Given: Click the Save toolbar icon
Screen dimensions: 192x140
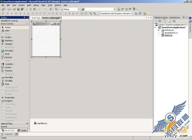Looking at the screenshot, I should pyautogui.click(x=18, y=9).
